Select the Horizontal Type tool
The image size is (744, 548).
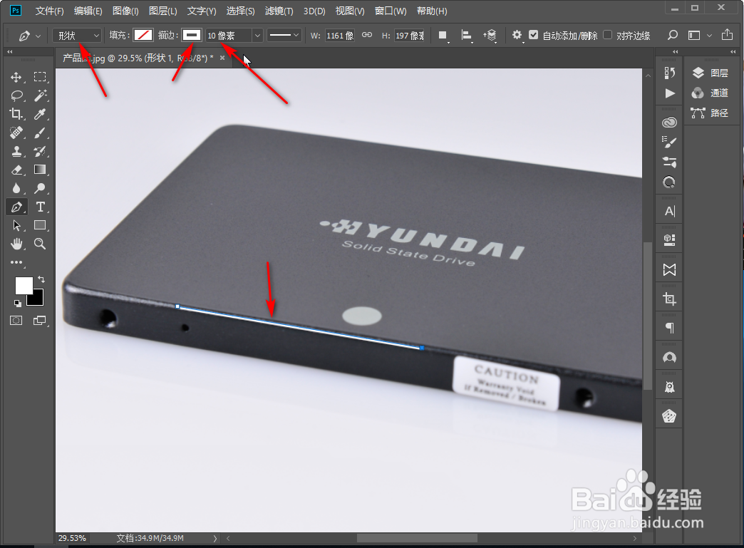pos(41,207)
